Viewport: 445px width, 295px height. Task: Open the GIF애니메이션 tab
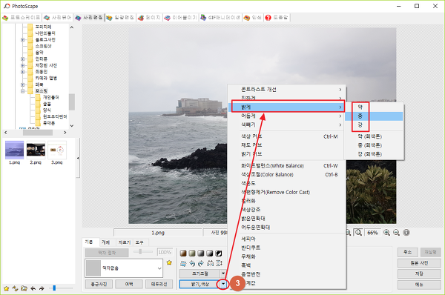point(220,18)
